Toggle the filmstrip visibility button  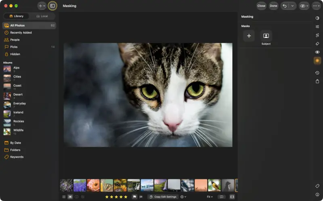click(232, 197)
